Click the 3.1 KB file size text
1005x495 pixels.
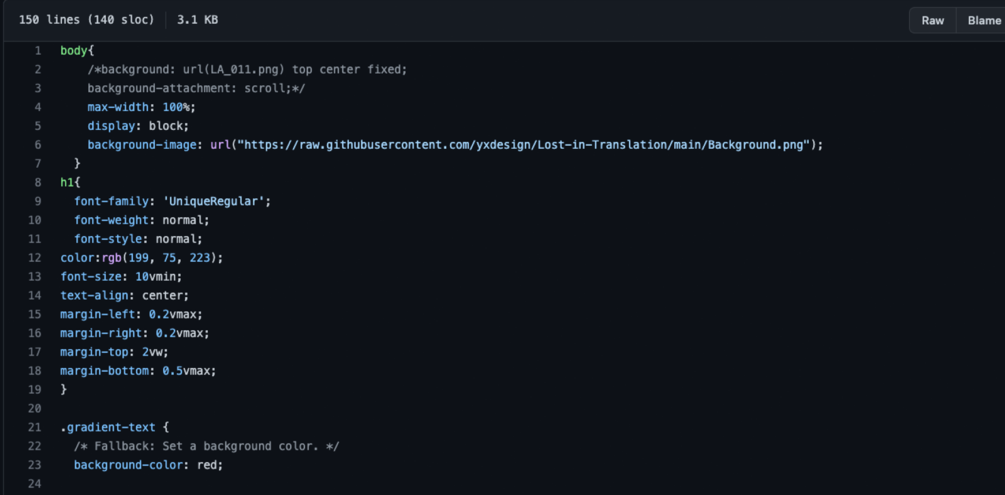point(197,20)
